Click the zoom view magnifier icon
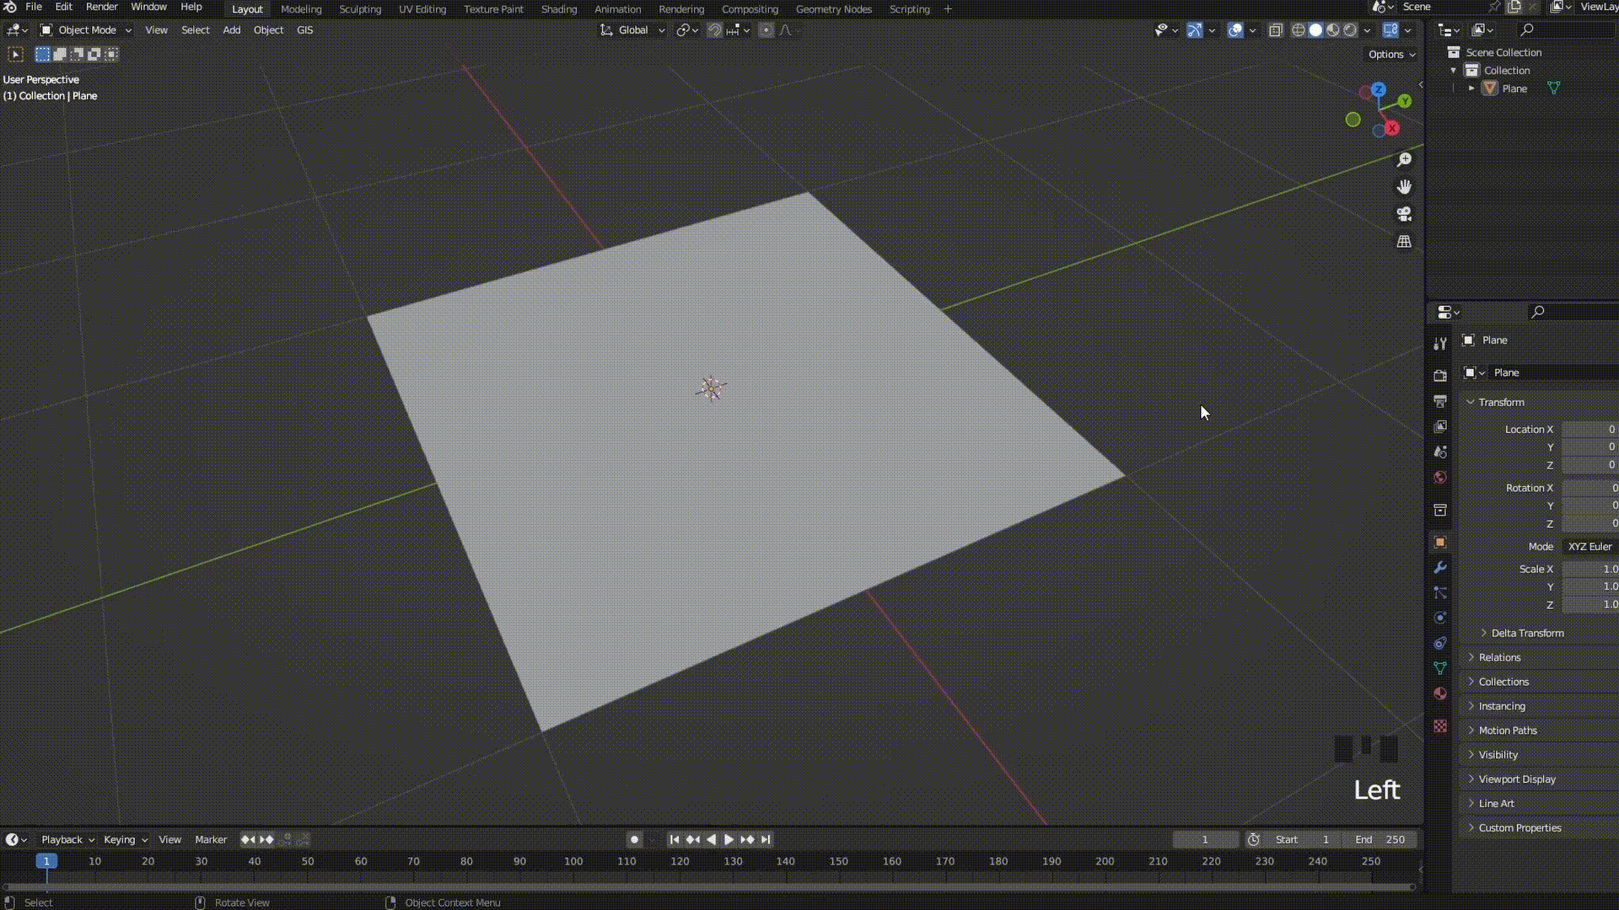Viewport: 1619px width, 910px height. click(x=1404, y=160)
